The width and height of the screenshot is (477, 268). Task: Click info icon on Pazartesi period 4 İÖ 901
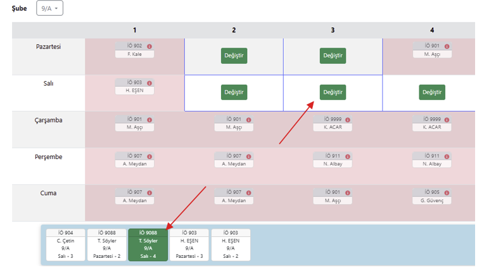point(447,46)
